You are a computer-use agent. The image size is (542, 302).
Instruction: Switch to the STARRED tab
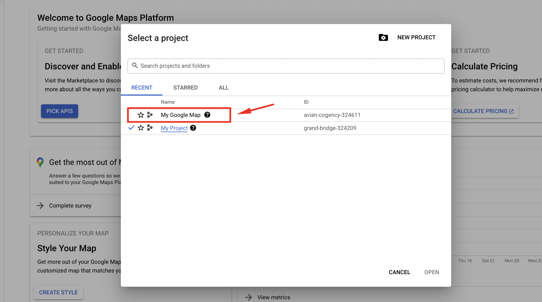click(x=185, y=88)
